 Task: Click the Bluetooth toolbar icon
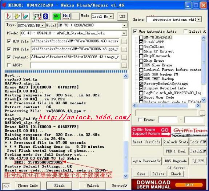46,16
